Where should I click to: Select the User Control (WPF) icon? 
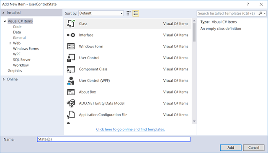[71, 80]
